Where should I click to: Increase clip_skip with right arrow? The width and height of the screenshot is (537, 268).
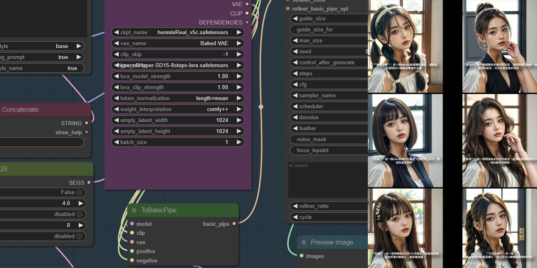point(240,54)
